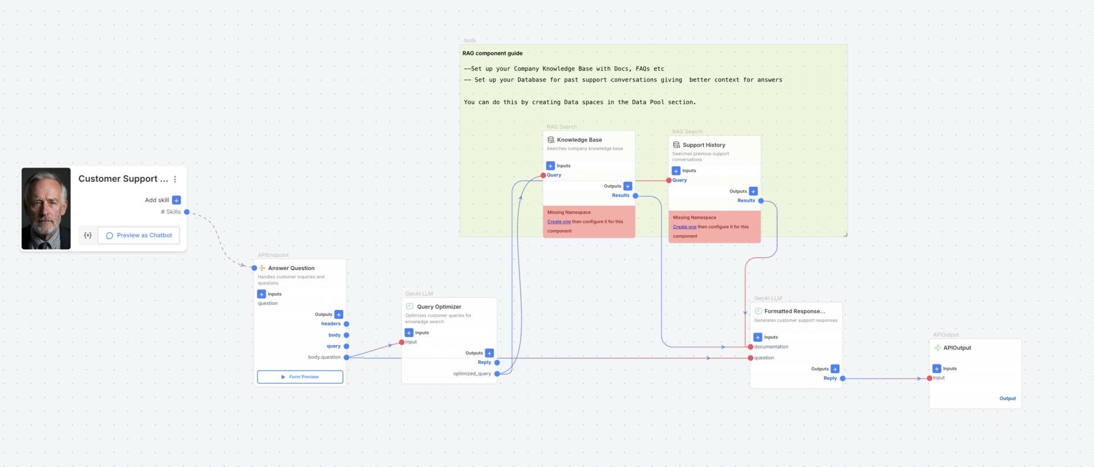Open the Customer Support three-dot menu

pos(175,179)
